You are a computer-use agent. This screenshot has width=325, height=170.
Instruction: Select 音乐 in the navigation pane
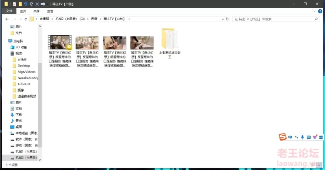16,121
